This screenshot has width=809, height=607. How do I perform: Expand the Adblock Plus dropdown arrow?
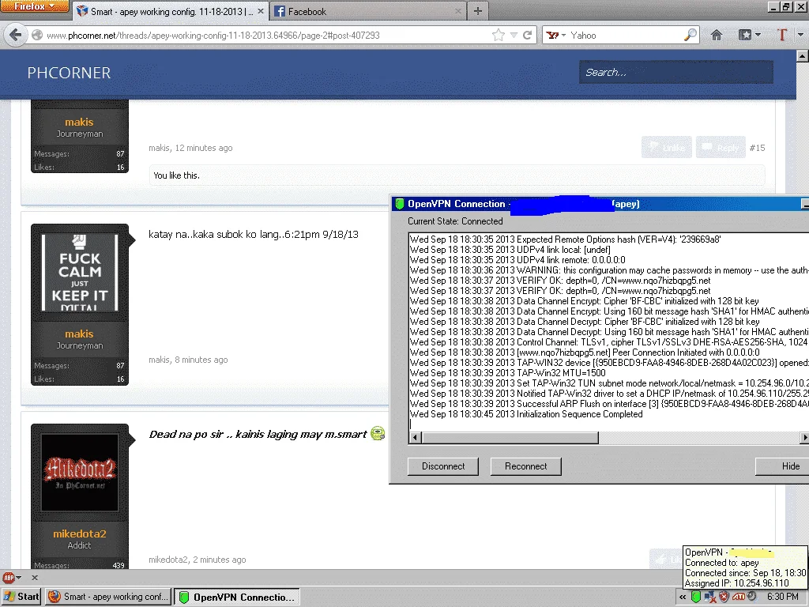pos(19,578)
